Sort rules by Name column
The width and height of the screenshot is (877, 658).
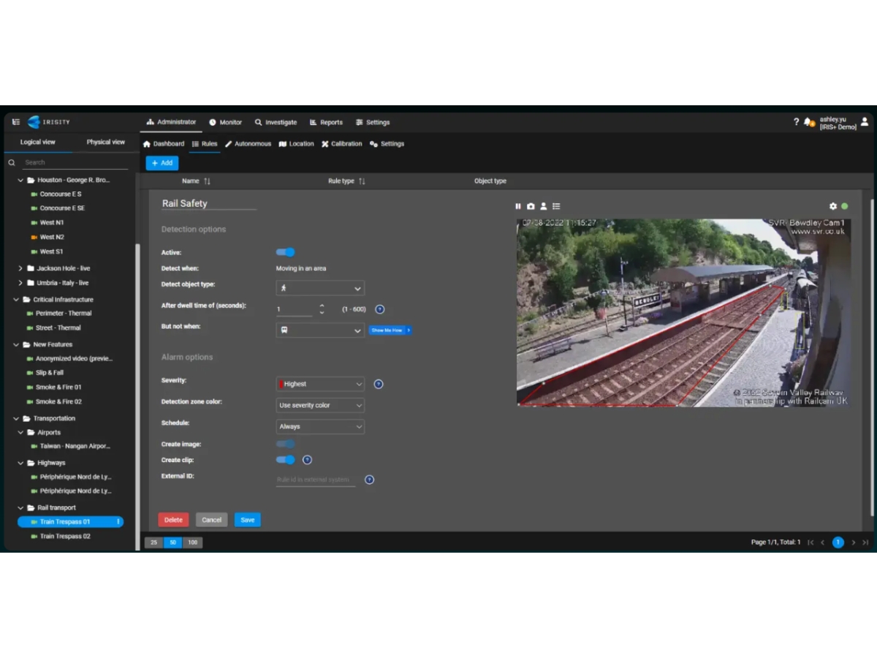click(x=207, y=181)
